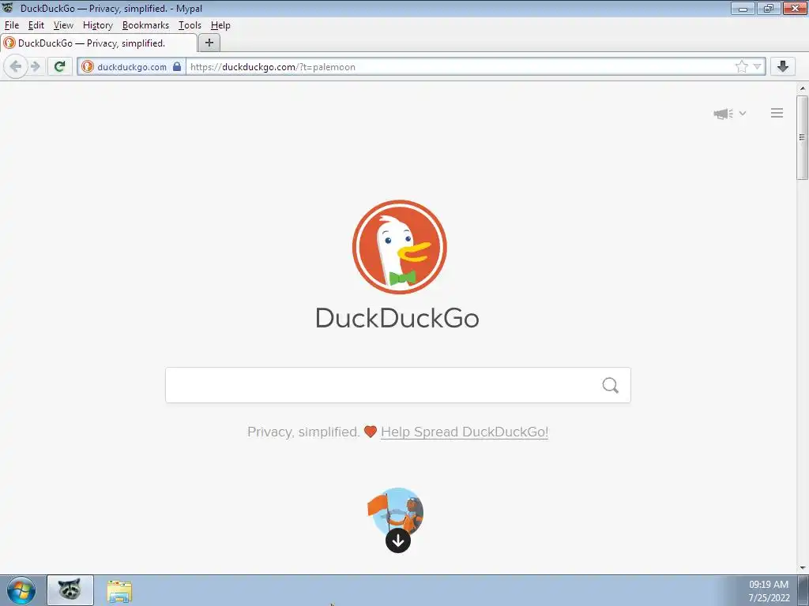Click the DuckDuckGo duck logo
The image size is (809, 606).
(399, 247)
